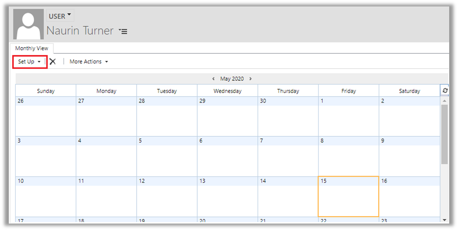Select day 7 Thursday cell
The width and height of the screenshot is (458, 230).
[x=288, y=156]
